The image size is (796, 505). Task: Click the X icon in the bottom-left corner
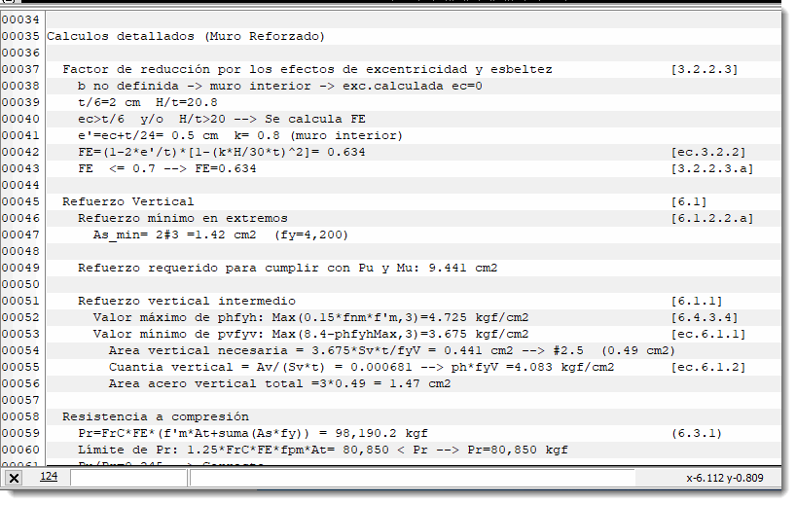pyautogui.click(x=14, y=479)
